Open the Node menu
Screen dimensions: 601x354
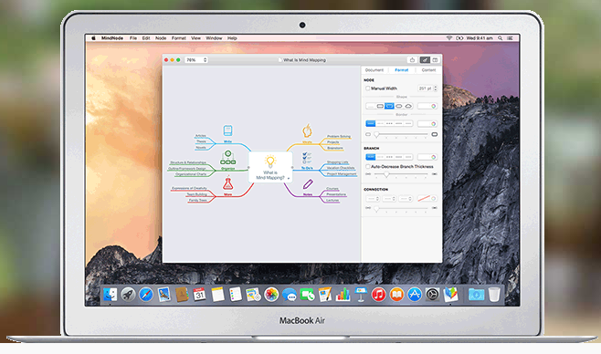pyautogui.click(x=161, y=38)
